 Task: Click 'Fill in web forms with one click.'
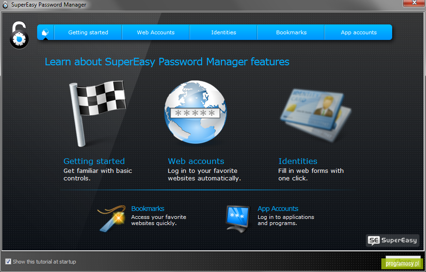[311, 175]
